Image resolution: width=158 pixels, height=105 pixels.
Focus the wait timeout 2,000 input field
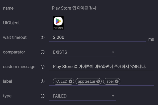[97, 37]
